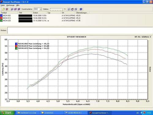Click the red remove run icon in toolbar
This screenshot has width=153, height=115.
click(x=7, y=9)
